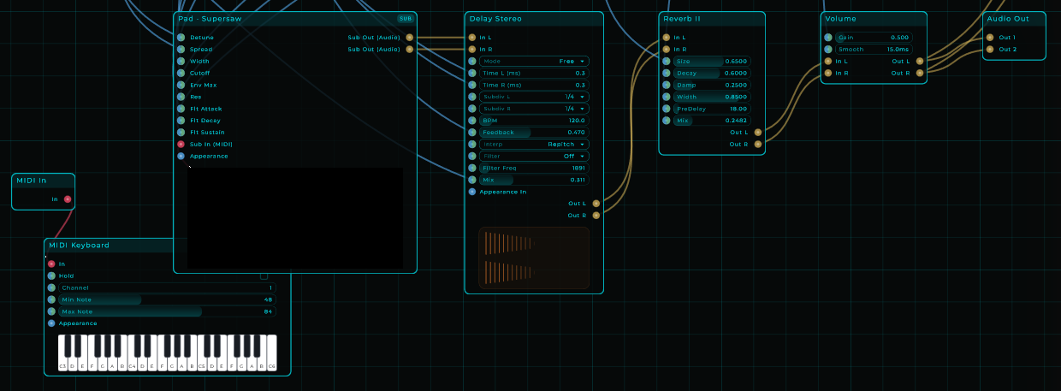Click the Size slider in Reverb II
This screenshot has width=1061, height=391.
(x=712, y=62)
